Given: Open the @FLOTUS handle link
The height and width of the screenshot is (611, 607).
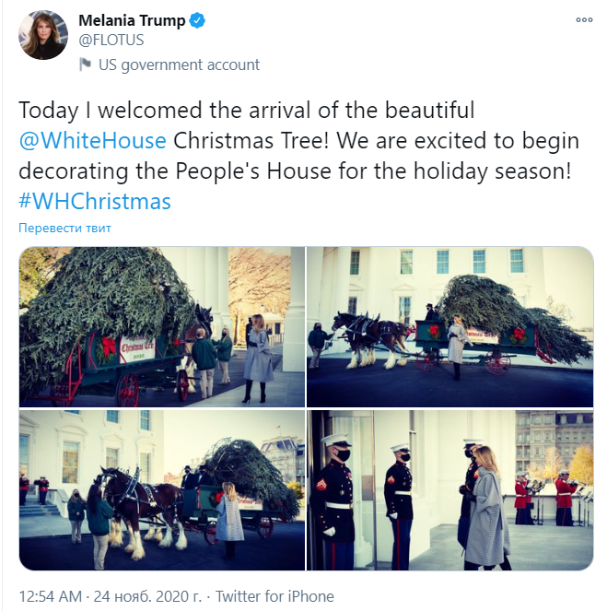Looking at the screenshot, I should tap(111, 40).
